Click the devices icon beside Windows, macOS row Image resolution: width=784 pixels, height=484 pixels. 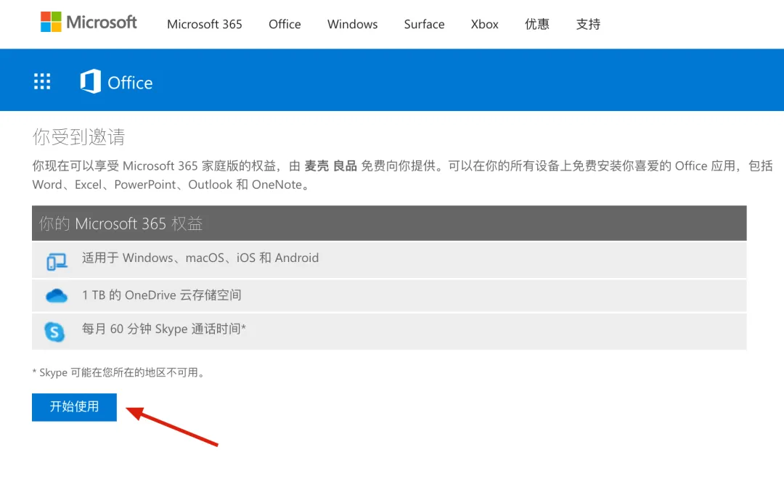tap(57, 261)
